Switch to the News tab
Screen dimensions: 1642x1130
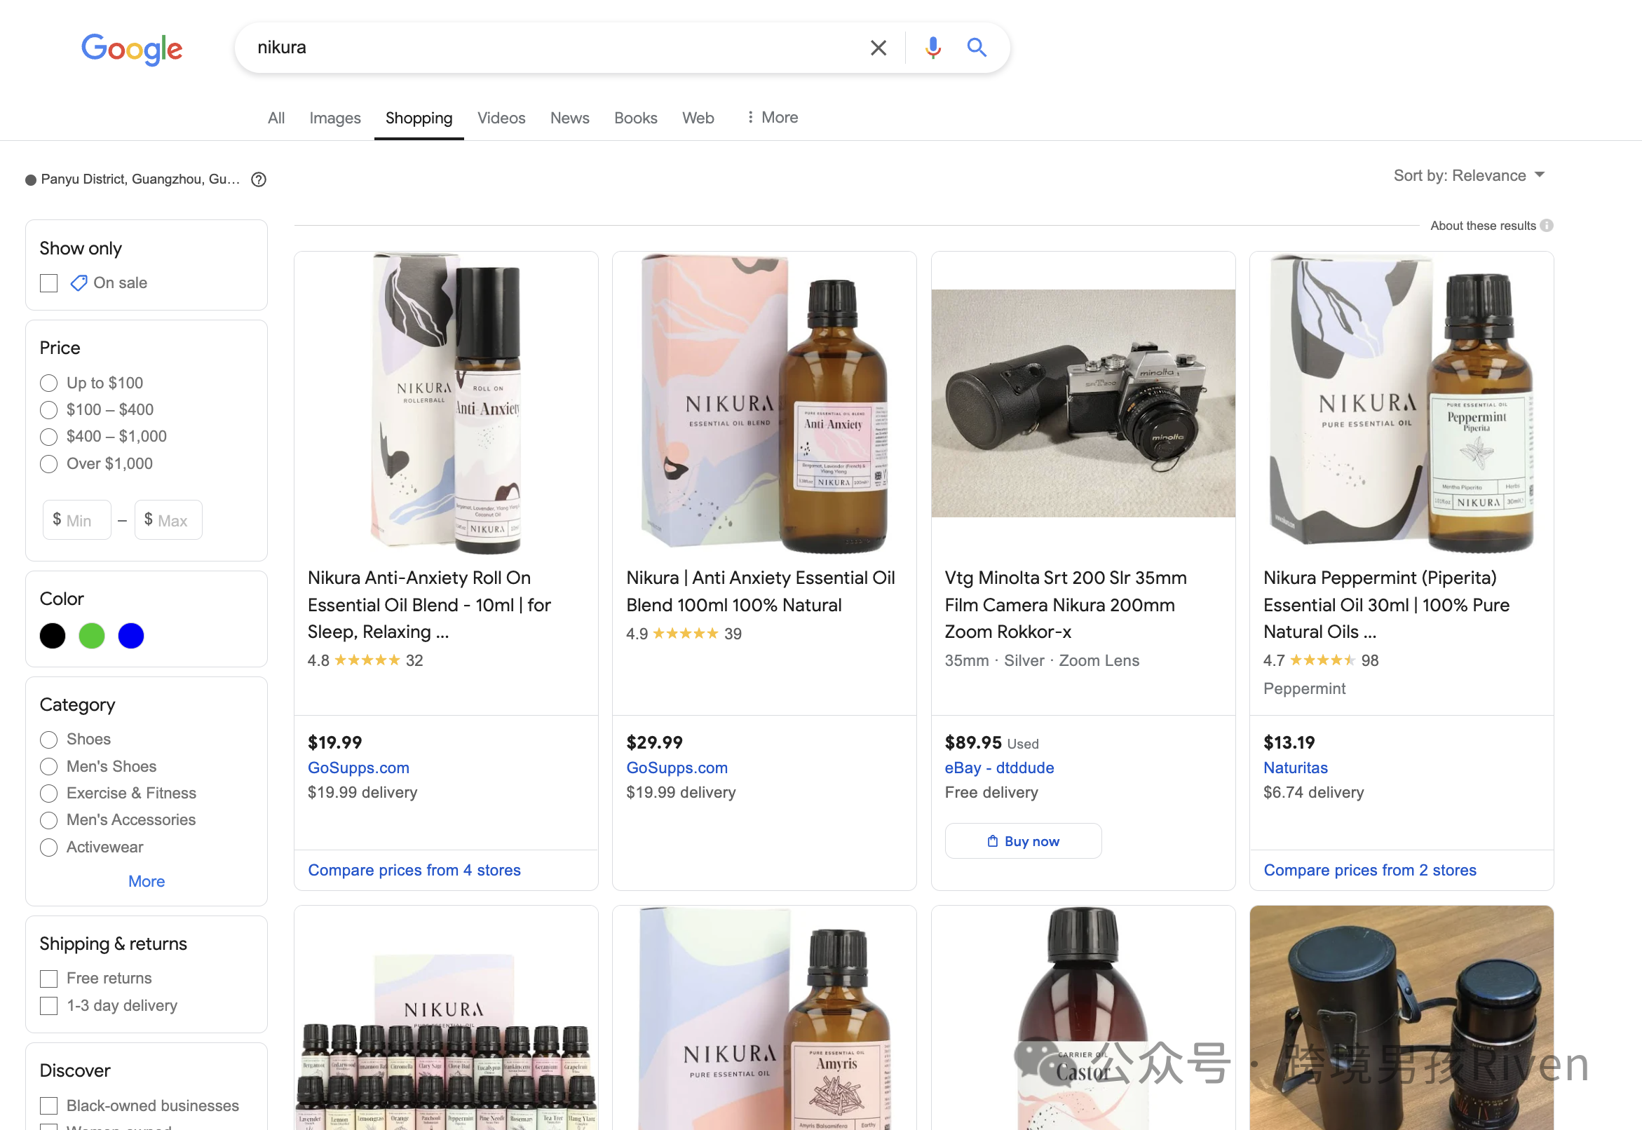point(570,118)
